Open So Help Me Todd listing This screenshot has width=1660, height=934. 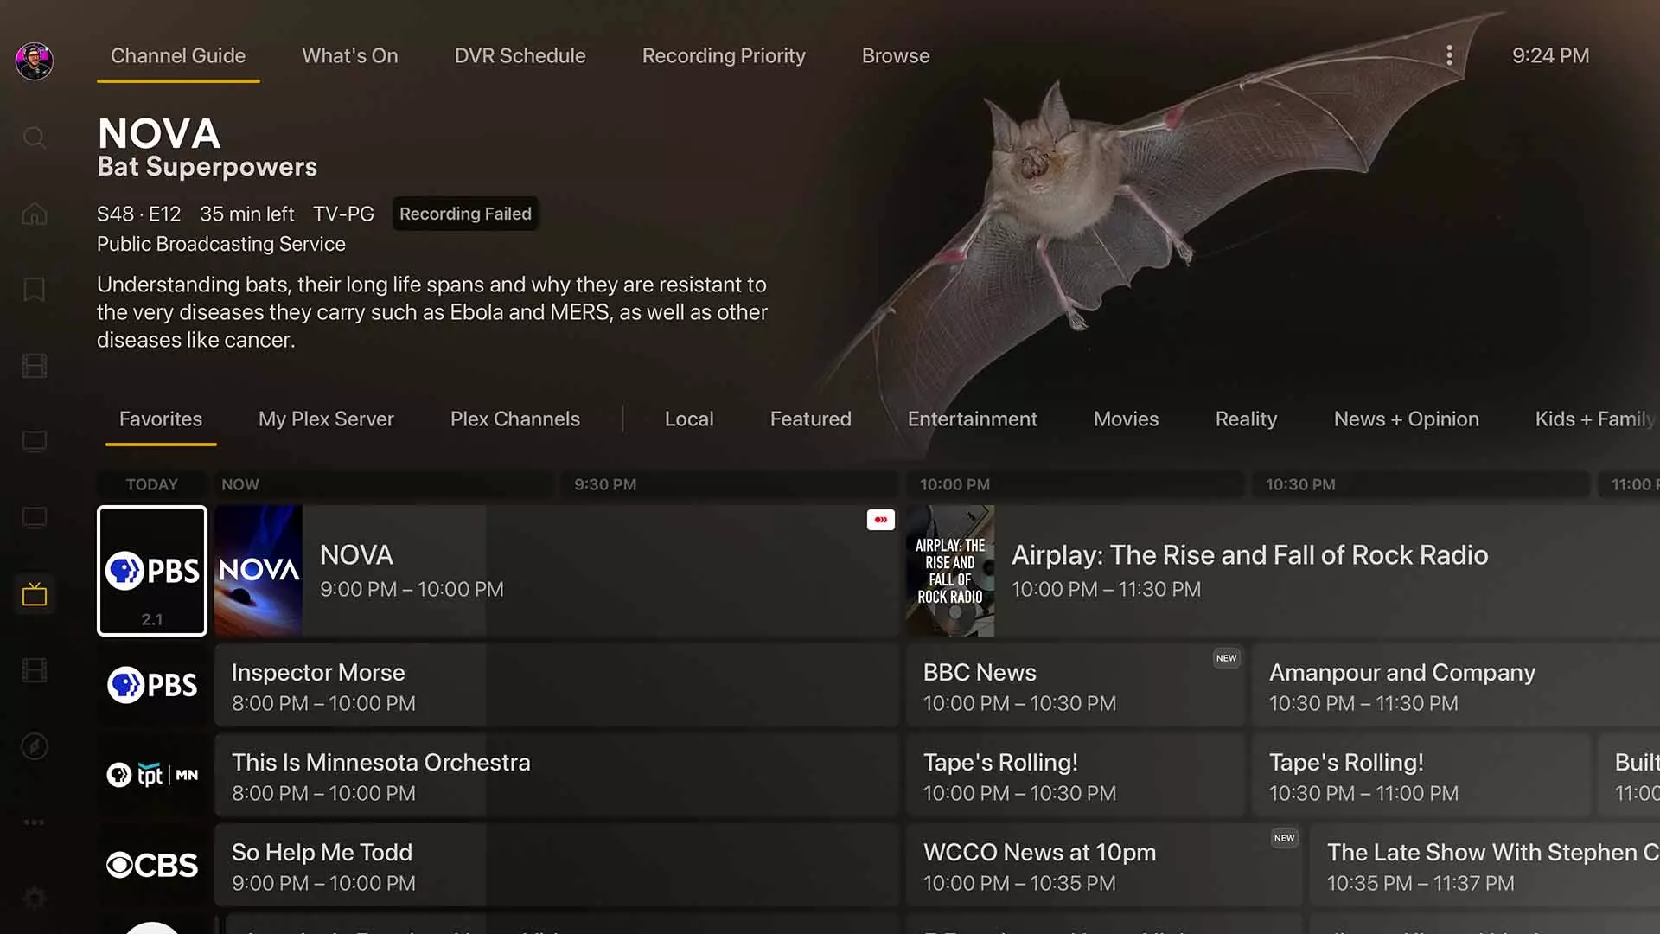(557, 865)
